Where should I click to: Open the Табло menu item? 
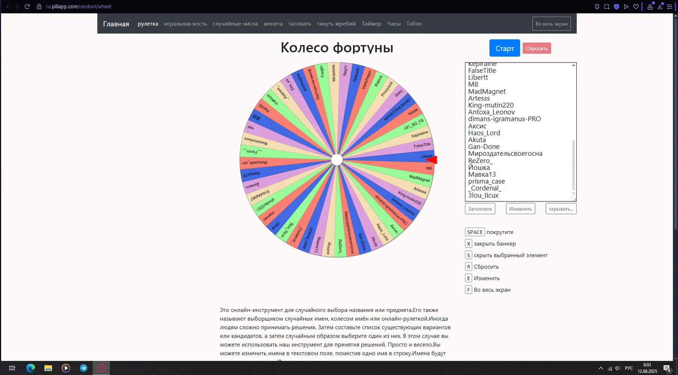pos(414,24)
